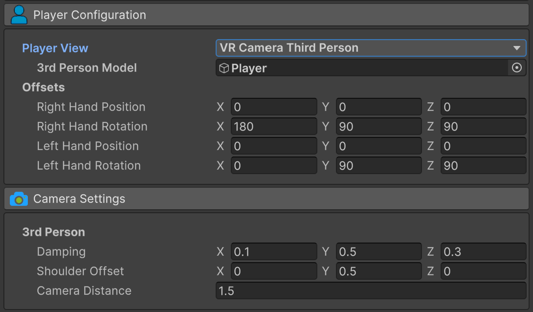Click the Right Hand Rotation label
The image size is (533, 312).
coord(92,127)
